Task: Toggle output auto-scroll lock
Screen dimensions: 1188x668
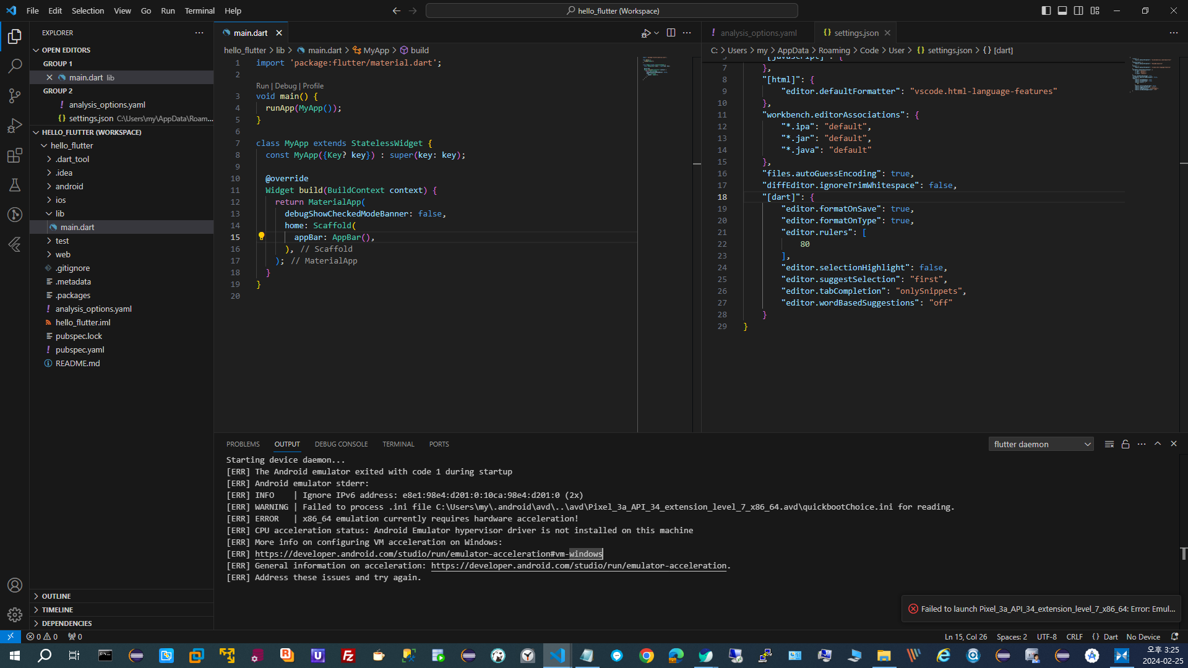Action: pyautogui.click(x=1126, y=444)
